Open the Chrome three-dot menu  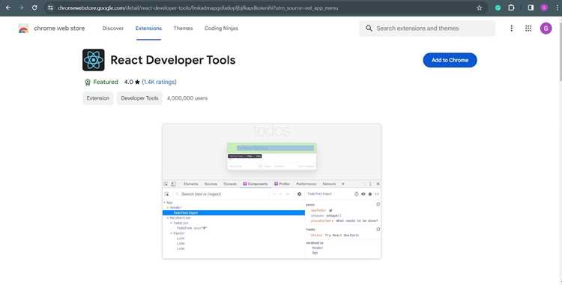[x=557, y=7]
